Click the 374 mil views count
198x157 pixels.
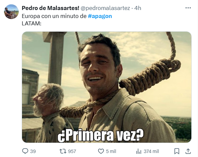(x=151, y=151)
